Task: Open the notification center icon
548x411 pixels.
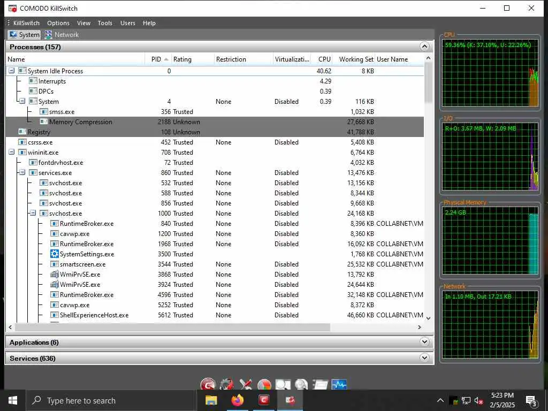Action: pyautogui.click(x=531, y=401)
